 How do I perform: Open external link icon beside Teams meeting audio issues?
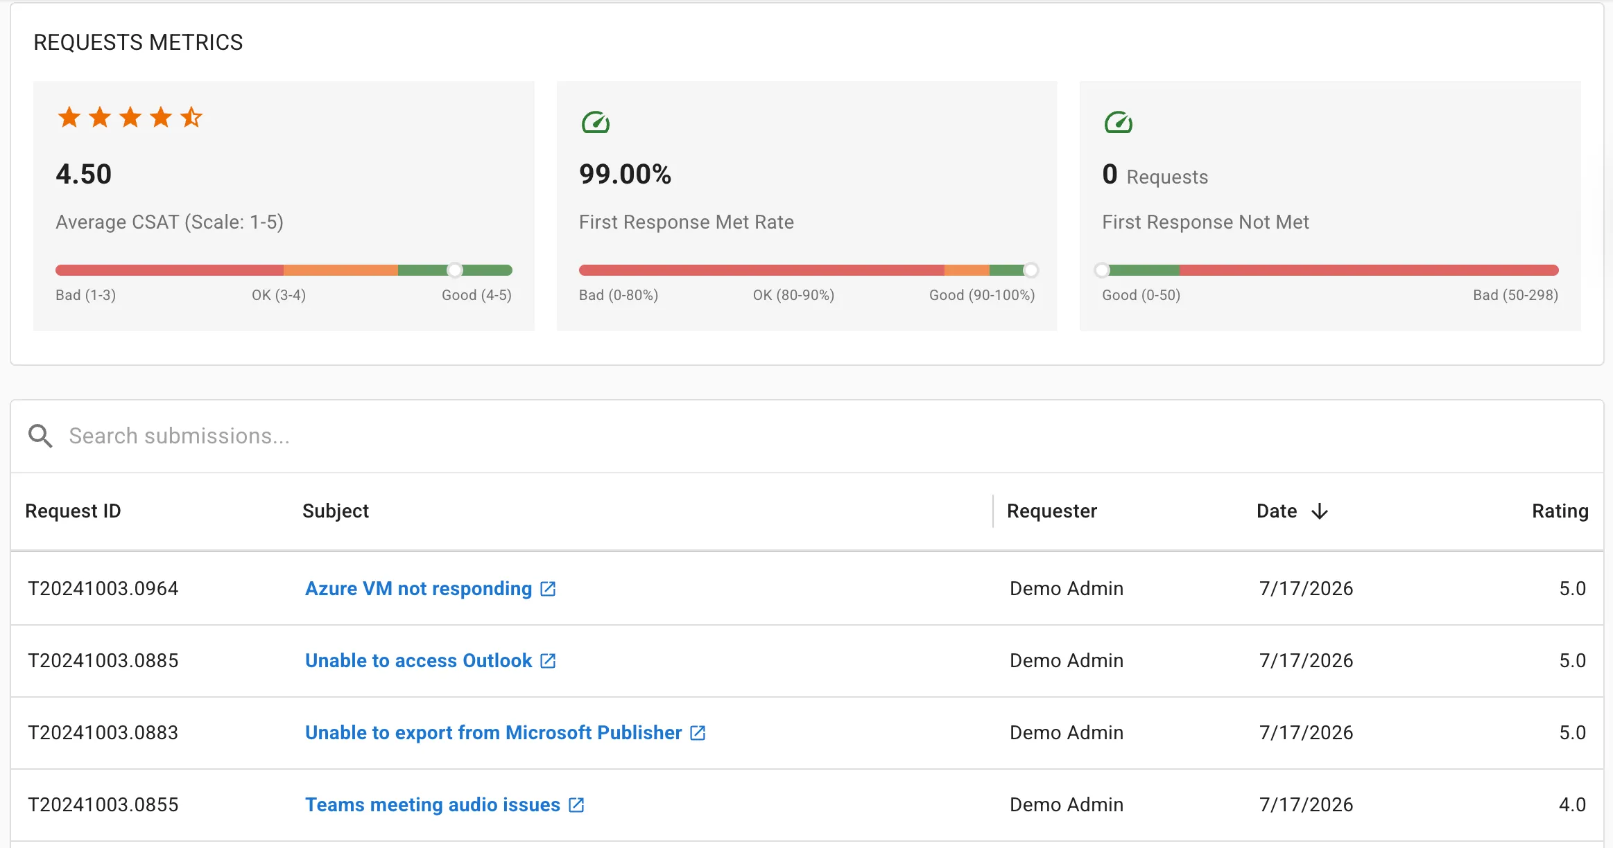pyautogui.click(x=576, y=805)
